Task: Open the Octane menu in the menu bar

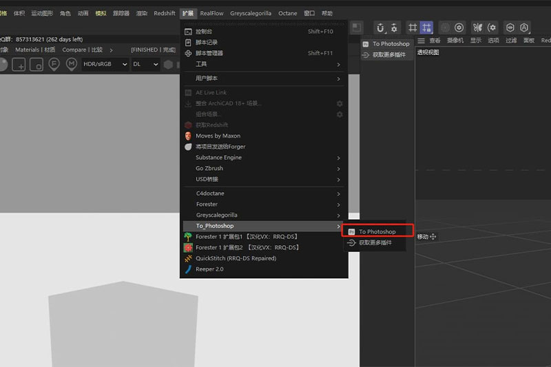Action: click(287, 13)
